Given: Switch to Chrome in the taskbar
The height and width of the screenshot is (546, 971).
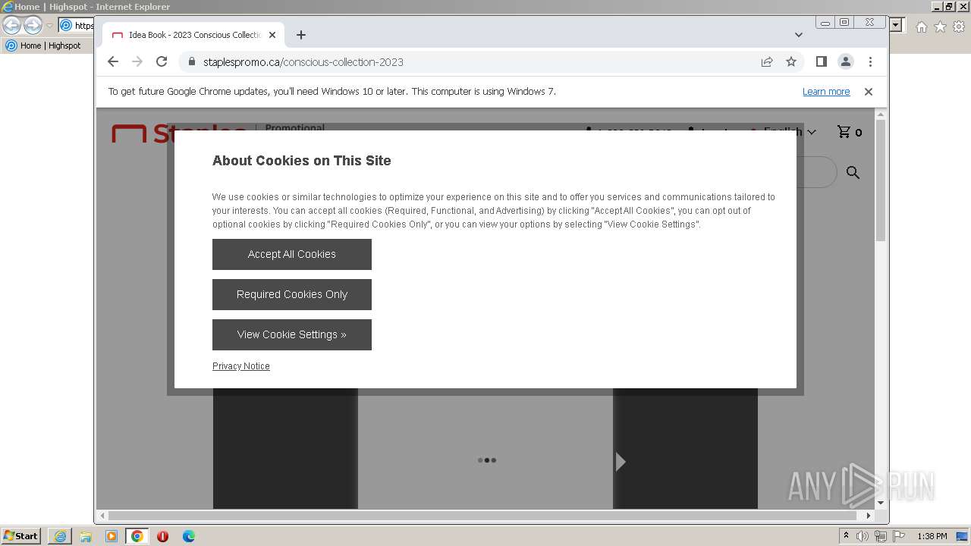Looking at the screenshot, I should pos(137,536).
